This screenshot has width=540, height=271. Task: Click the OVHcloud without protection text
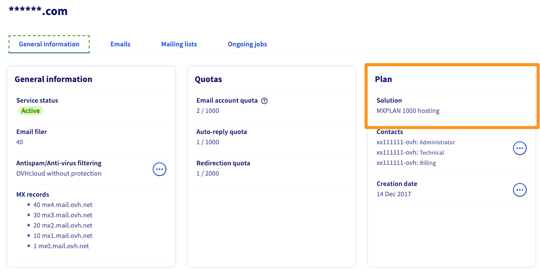[x=59, y=174]
